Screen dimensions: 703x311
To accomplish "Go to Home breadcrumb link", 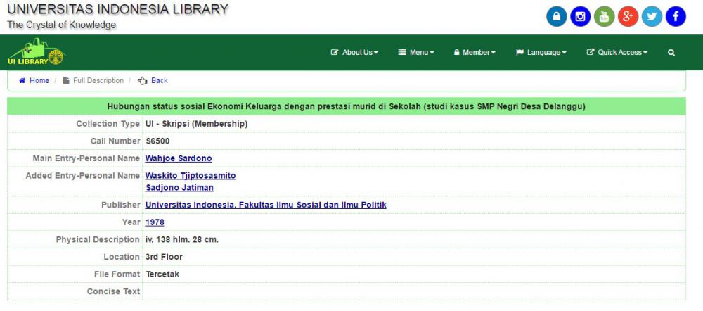I will [39, 81].
